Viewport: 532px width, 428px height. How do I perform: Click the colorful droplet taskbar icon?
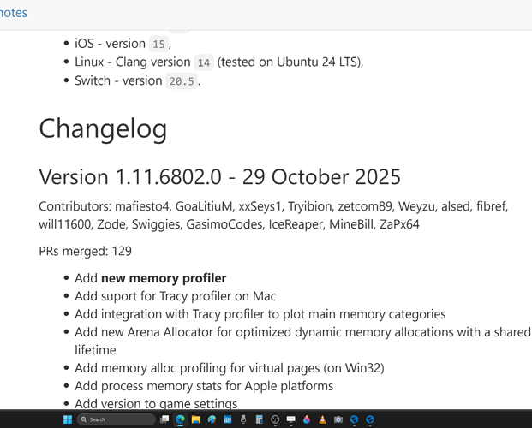(x=307, y=419)
